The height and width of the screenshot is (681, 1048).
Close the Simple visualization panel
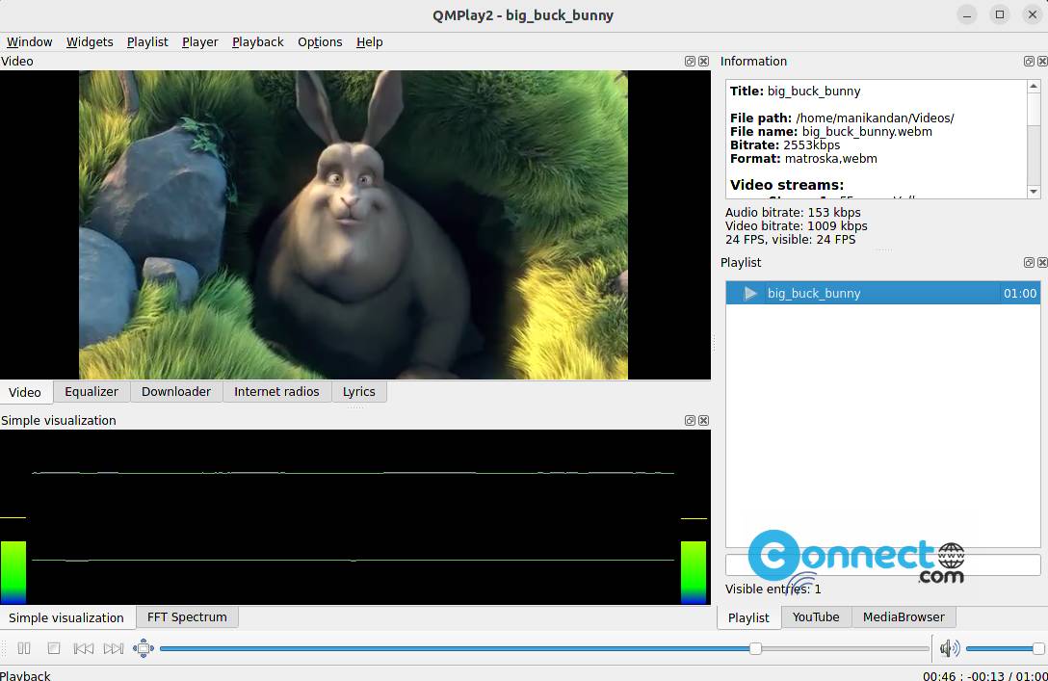pyautogui.click(x=704, y=420)
